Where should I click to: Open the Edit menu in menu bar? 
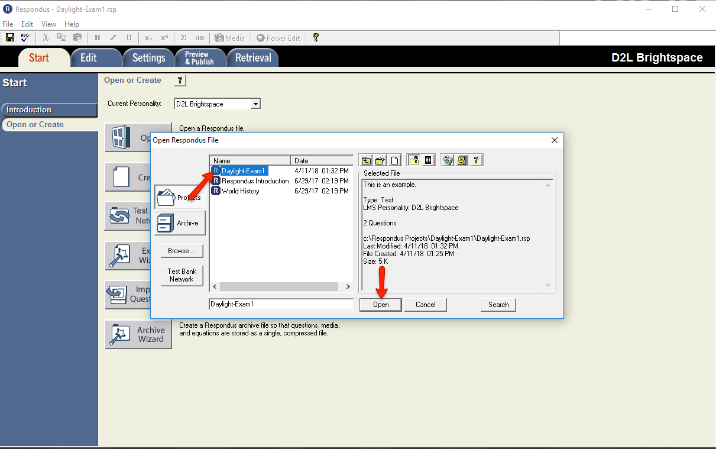click(27, 24)
